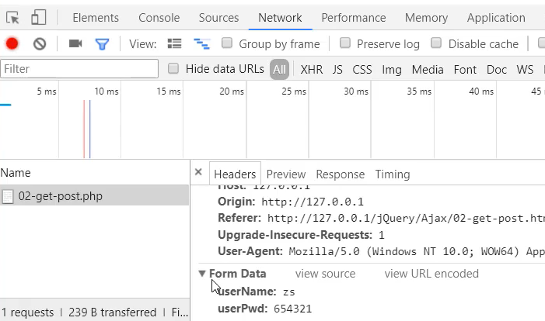This screenshot has width=545, height=321.
Task: Select the 02-get-post.php request row
Action: [x=95, y=196]
